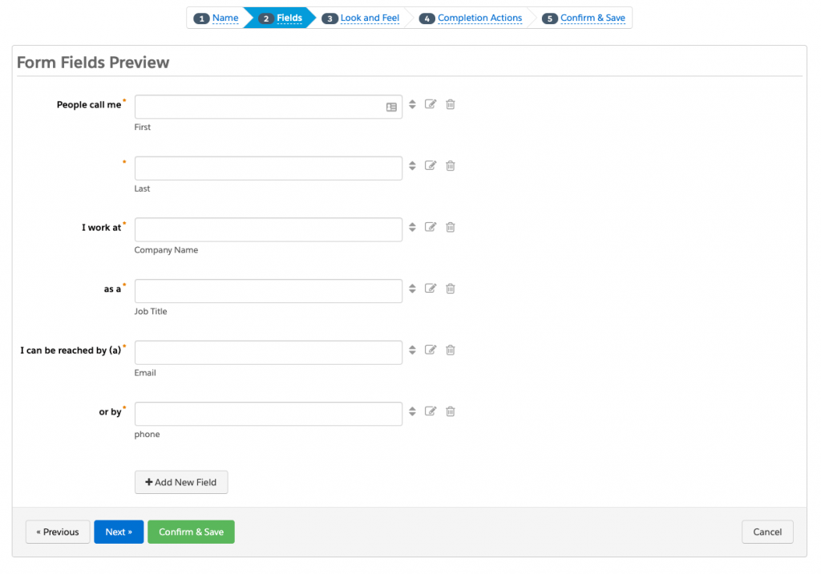Click the Add New Field button
This screenshot has height=575, width=821.
pyautogui.click(x=181, y=482)
